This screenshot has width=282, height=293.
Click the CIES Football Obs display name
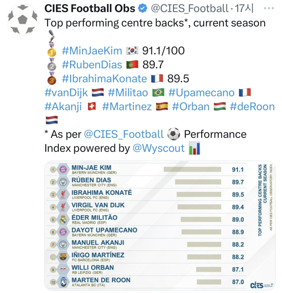[x=90, y=8]
